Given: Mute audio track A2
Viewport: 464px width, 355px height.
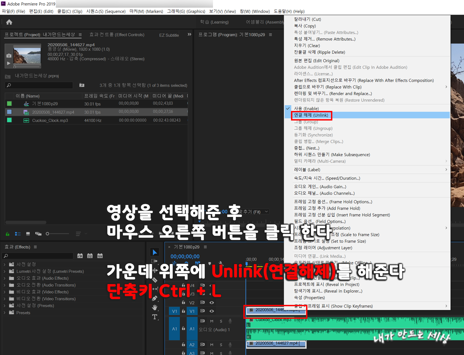Looking at the screenshot, I should point(212,345).
